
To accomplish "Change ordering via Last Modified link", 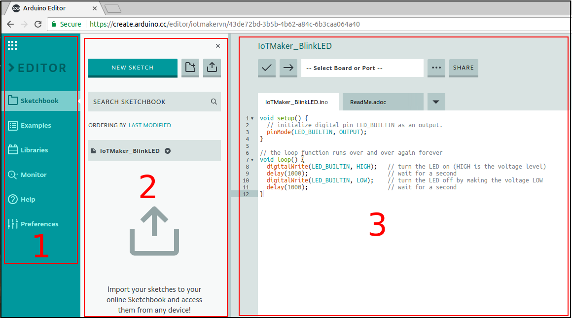I will [x=149, y=125].
